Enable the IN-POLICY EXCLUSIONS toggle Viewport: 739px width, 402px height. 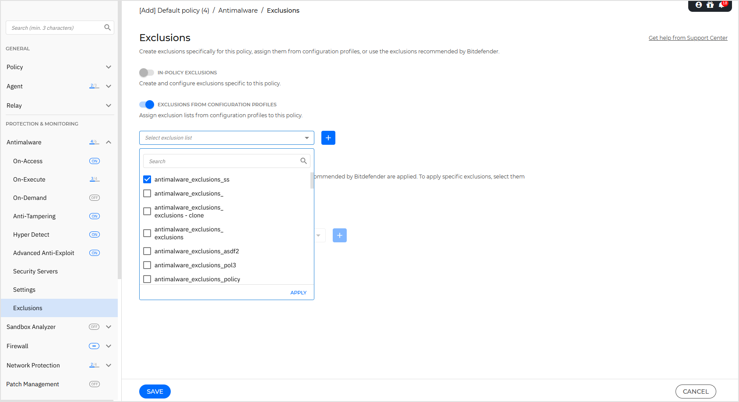tap(147, 72)
